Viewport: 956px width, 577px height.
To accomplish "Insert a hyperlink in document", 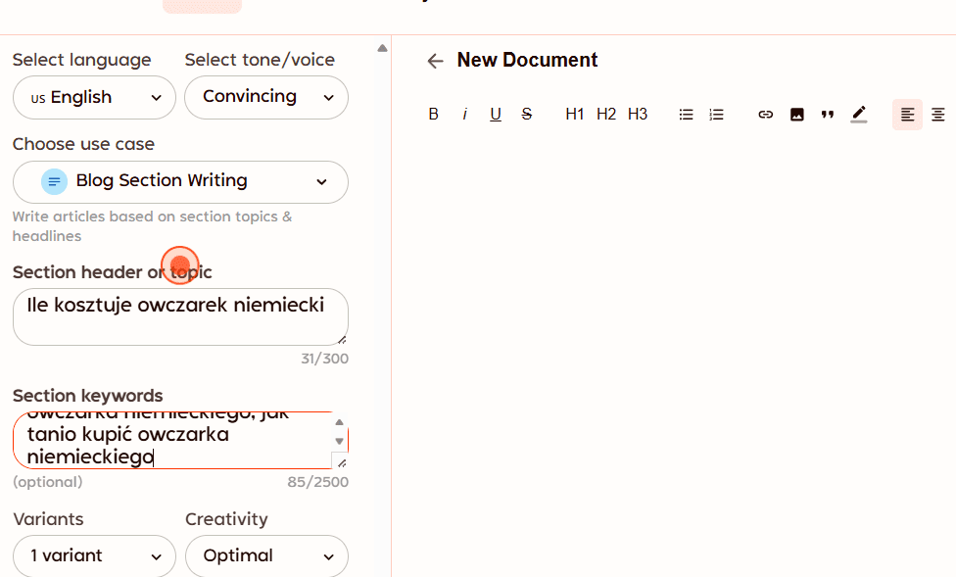I will click(x=766, y=115).
